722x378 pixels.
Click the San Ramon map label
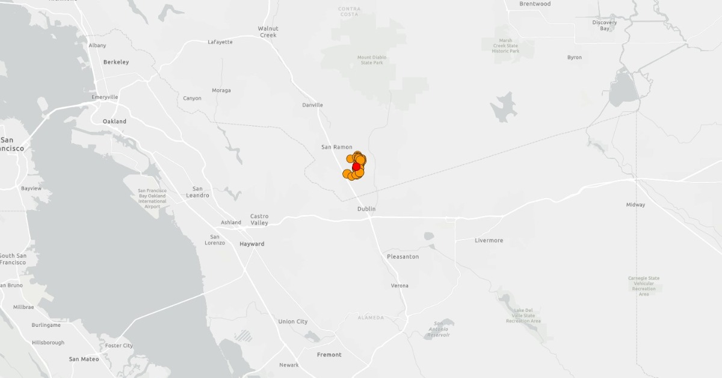(x=337, y=147)
